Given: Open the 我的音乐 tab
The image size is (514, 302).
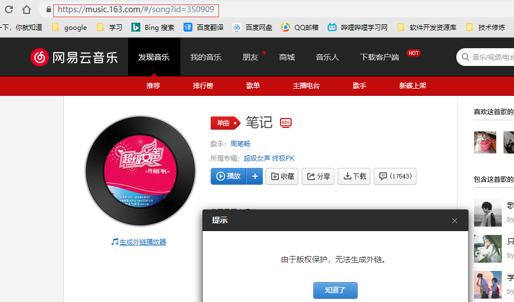Looking at the screenshot, I should click(x=206, y=57).
